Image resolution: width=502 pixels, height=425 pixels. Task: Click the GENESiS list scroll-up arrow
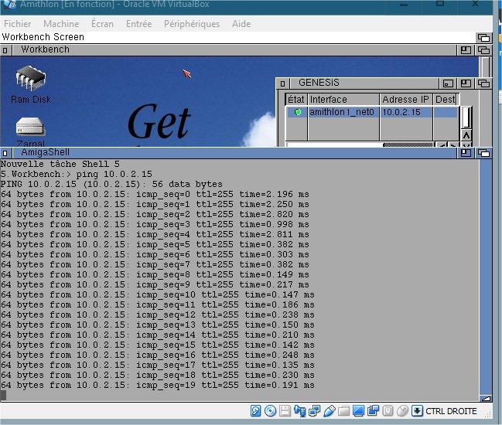pyautogui.click(x=466, y=135)
